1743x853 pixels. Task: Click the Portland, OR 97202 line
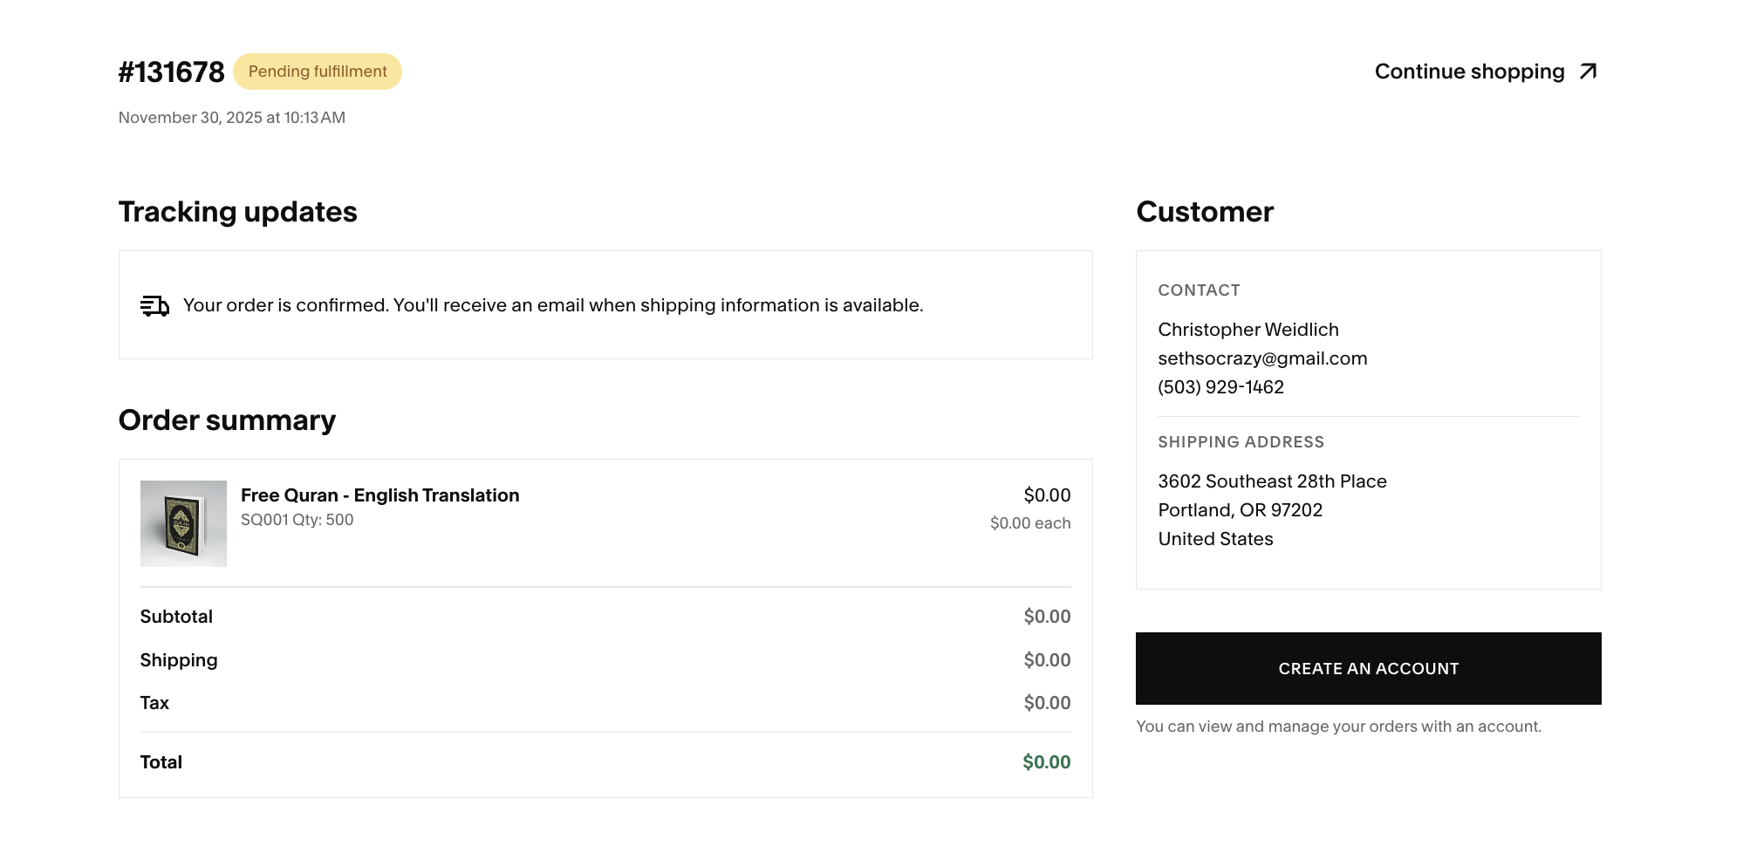click(1240, 510)
